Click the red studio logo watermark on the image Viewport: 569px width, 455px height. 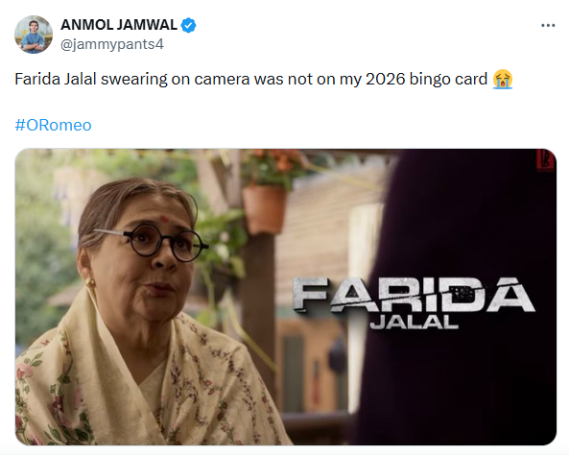click(x=545, y=160)
